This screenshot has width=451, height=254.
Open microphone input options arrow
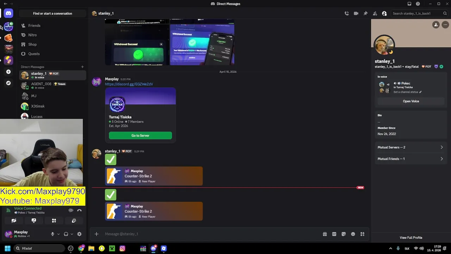coord(58,234)
